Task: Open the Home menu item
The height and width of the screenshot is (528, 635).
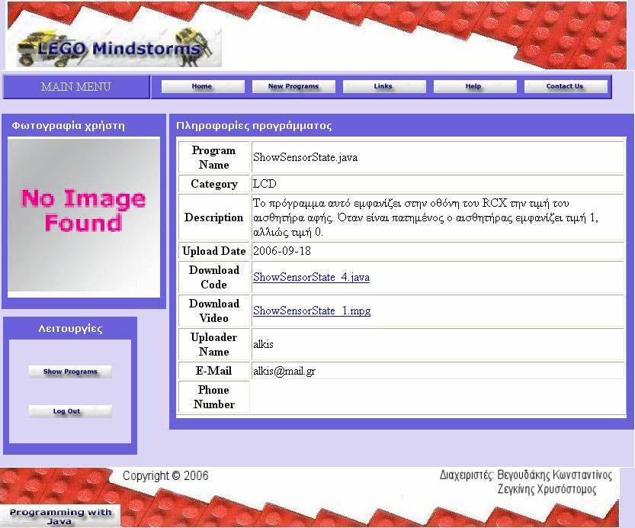Action: (x=203, y=86)
